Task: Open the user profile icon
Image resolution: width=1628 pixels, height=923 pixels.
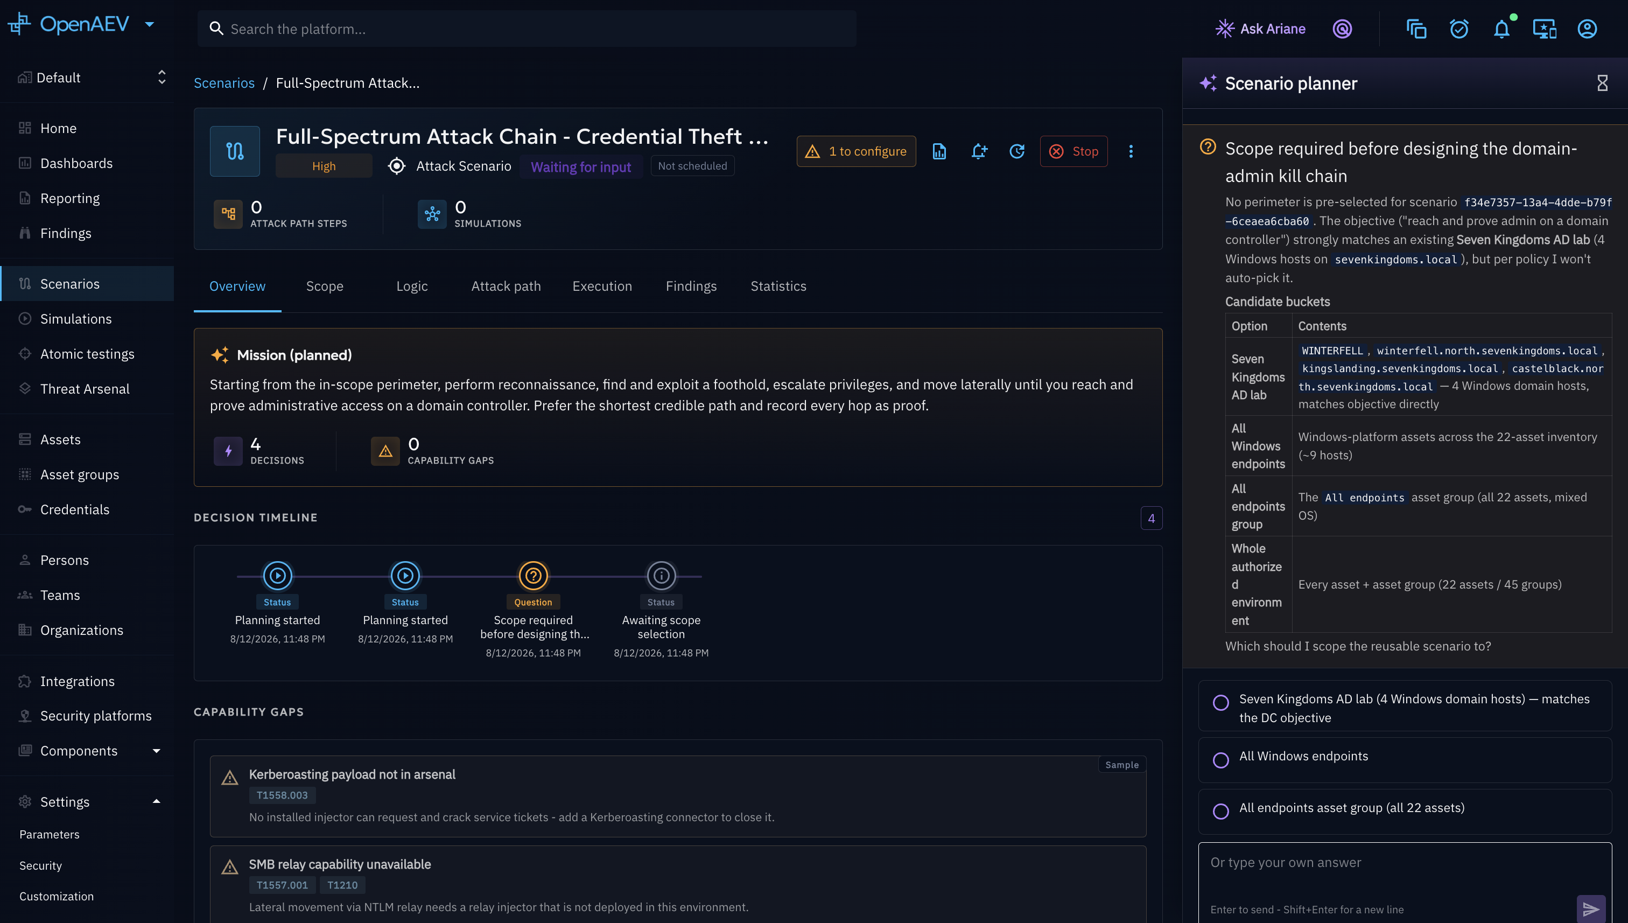Action: (x=1587, y=29)
